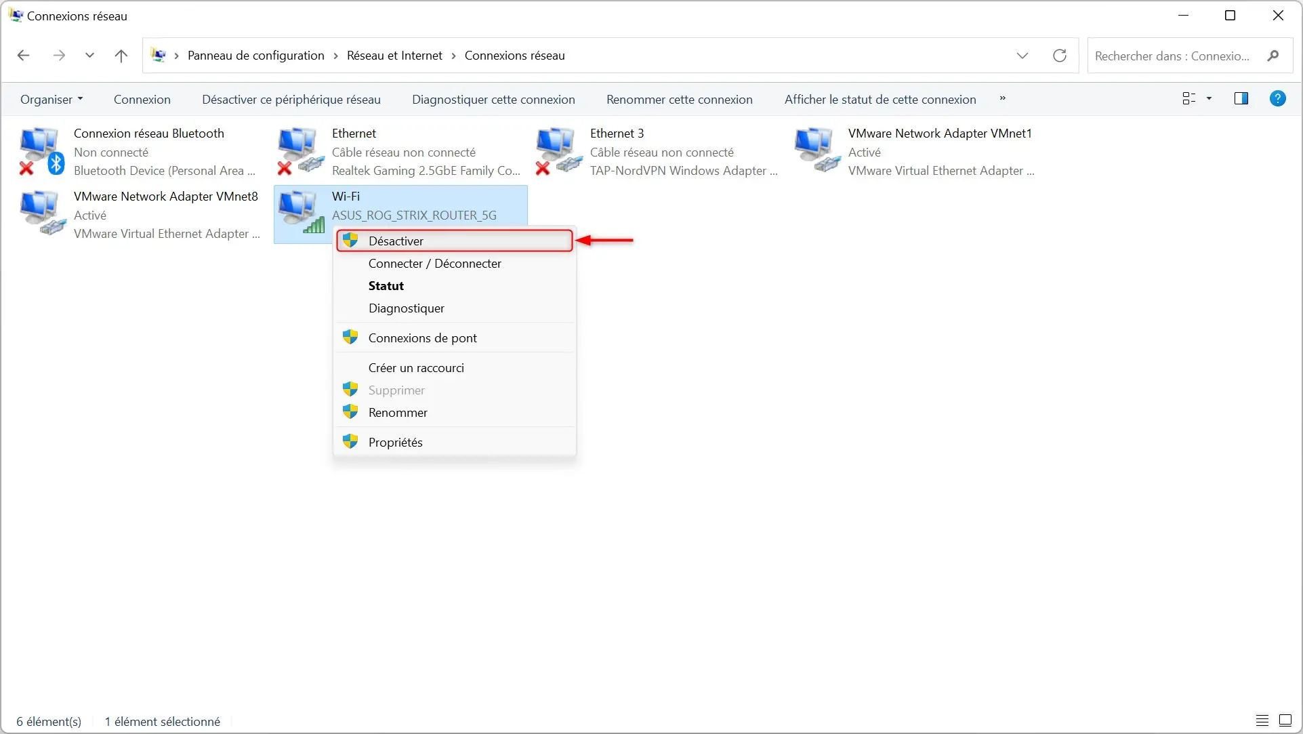Click Bluetooth Device (Personal Area text
1303x734 pixels.
[x=164, y=171]
